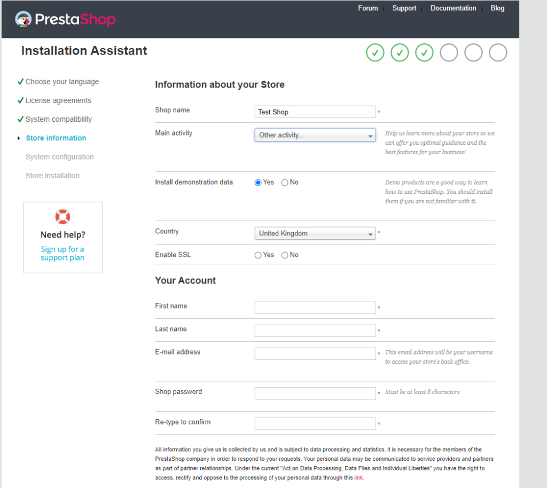The image size is (547, 488).
Task: Click the fourth empty progress step circle
Action: pyautogui.click(x=449, y=53)
